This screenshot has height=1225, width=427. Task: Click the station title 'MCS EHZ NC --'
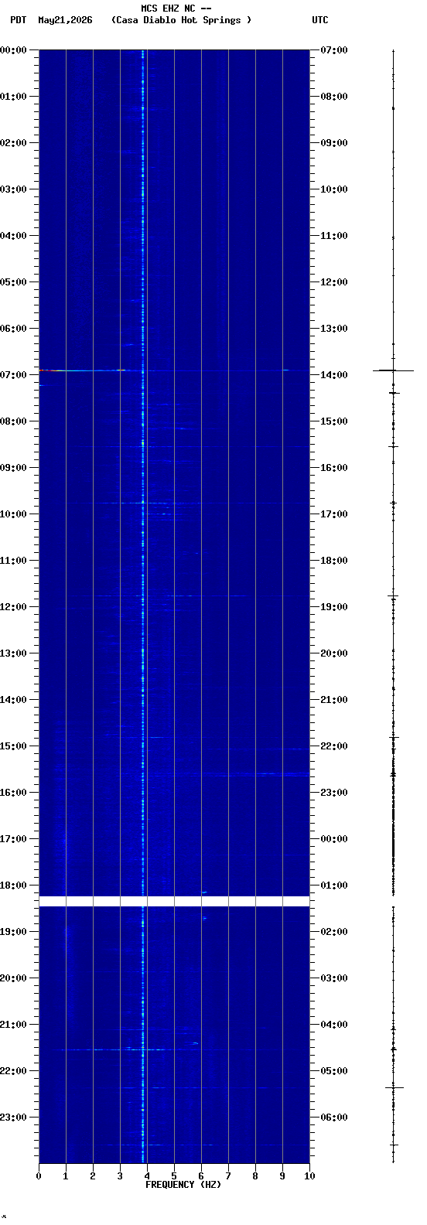point(176,9)
